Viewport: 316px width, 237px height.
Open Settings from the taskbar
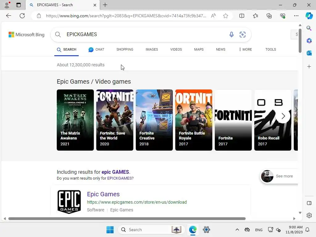(x=206, y=230)
